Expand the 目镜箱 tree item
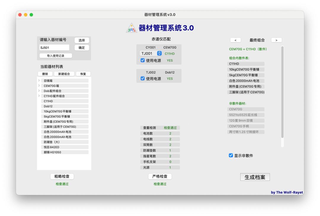 39,81
